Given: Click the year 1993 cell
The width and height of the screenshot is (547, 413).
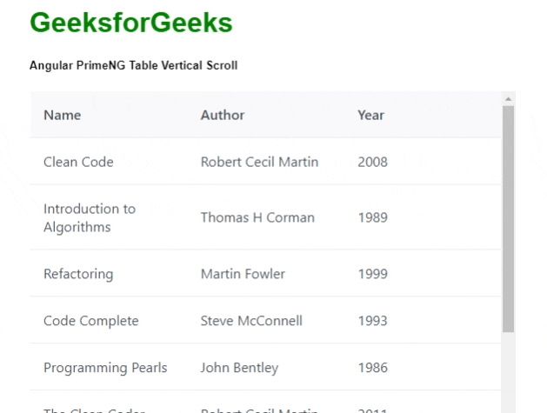Looking at the screenshot, I should point(372,321).
